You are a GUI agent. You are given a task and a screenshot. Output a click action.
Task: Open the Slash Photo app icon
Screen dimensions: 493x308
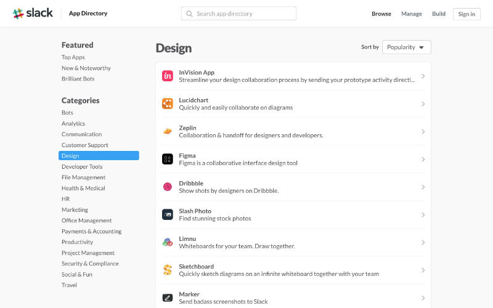[x=167, y=214]
